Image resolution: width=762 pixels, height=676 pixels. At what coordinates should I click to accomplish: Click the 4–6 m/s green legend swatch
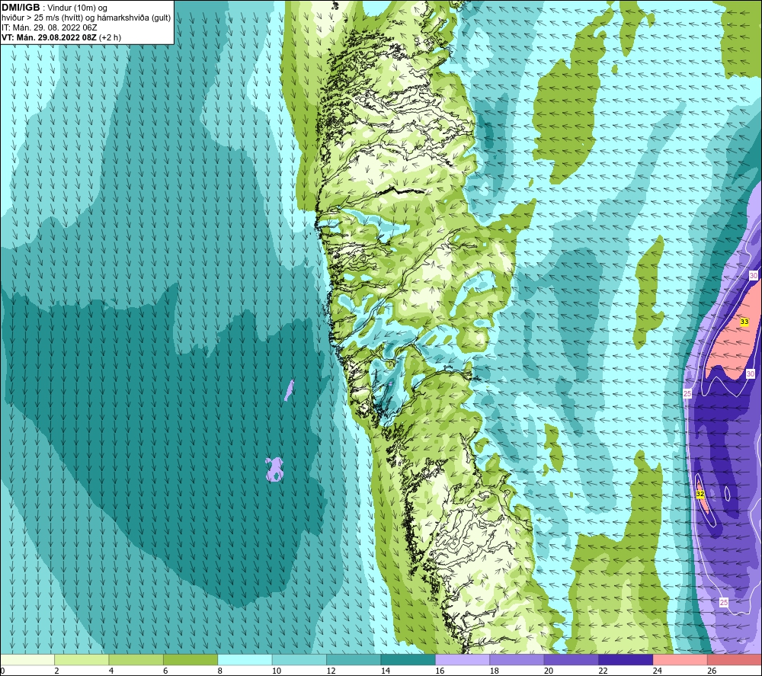[136, 659]
